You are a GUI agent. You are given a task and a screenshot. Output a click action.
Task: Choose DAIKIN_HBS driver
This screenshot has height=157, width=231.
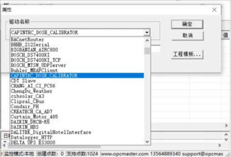tap(77, 127)
